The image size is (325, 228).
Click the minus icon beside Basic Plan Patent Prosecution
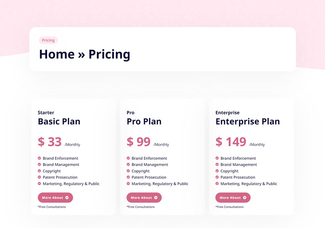coord(39,177)
